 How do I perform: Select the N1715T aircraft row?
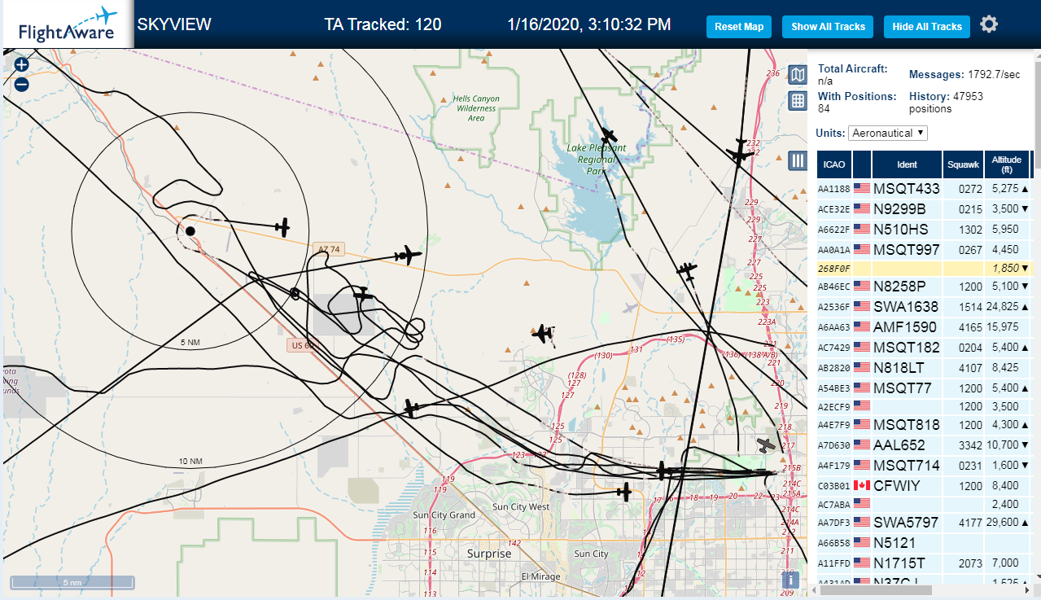point(925,563)
